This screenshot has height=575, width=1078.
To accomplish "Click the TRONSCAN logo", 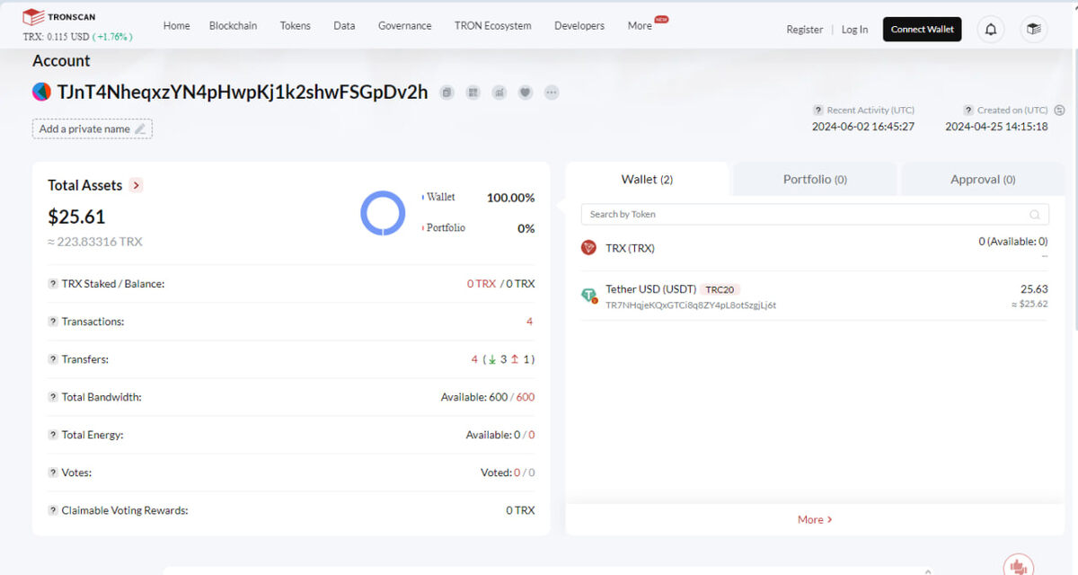I will (60, 16).
